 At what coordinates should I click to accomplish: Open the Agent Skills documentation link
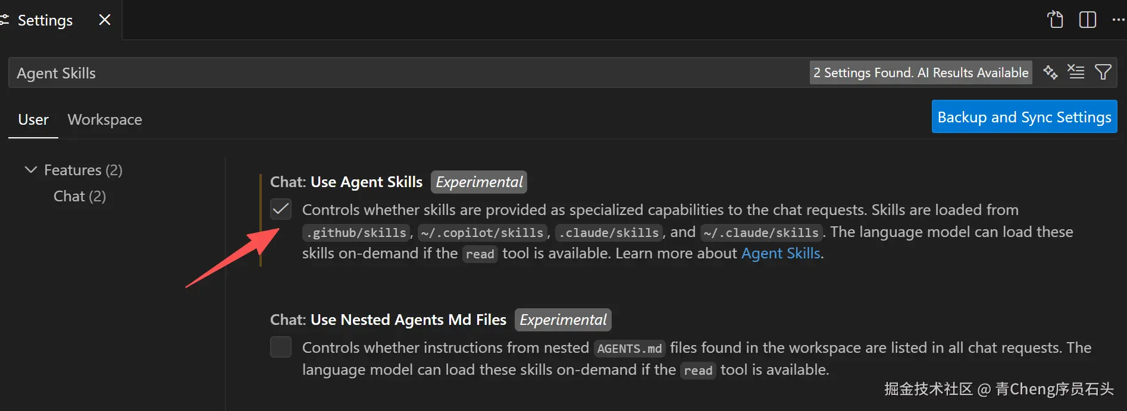click(781, 254)
